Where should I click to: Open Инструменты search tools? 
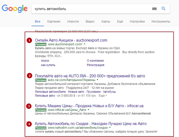161,21
